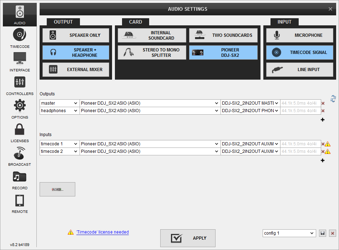Open the 'Timecode' license needed link
Screen dimensions: 339x250
pos(102,232)
